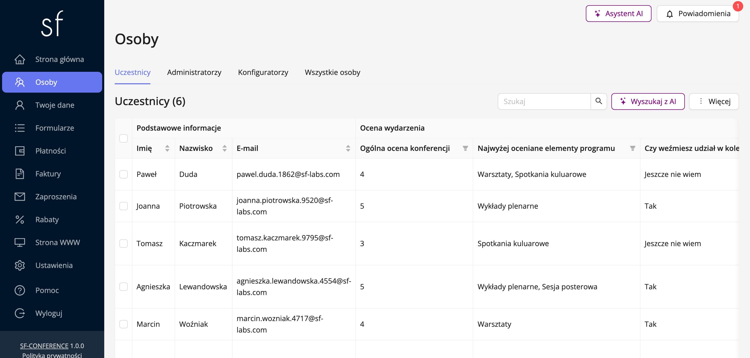
Task: Go to Faktury in the sidebar
Action: pyautogui.click(x=52, y=174)
